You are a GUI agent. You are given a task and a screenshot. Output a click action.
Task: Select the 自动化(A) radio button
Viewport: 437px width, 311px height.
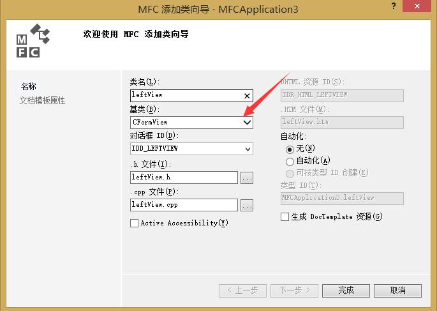290,162
